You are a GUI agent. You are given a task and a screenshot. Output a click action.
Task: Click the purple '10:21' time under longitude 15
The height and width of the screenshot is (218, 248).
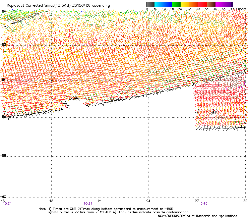coord(7,204)
